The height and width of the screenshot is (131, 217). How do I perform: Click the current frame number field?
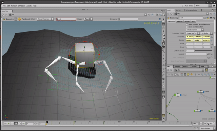[x=30, y=124]
